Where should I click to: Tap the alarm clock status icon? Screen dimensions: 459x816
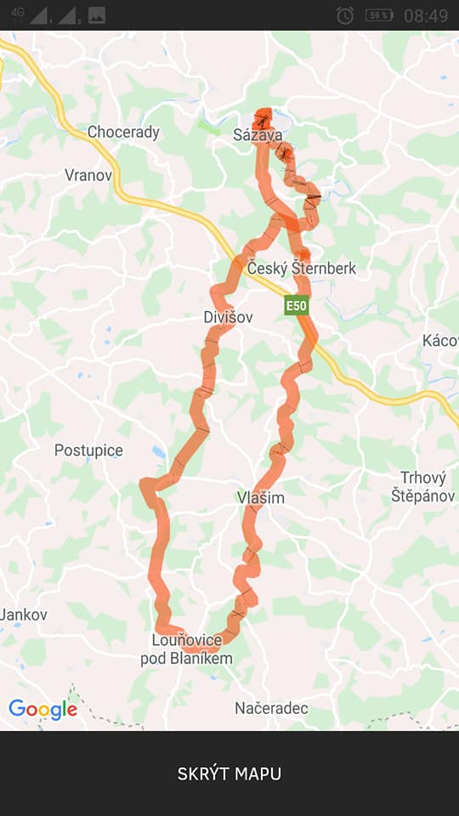tap(345, 15)
